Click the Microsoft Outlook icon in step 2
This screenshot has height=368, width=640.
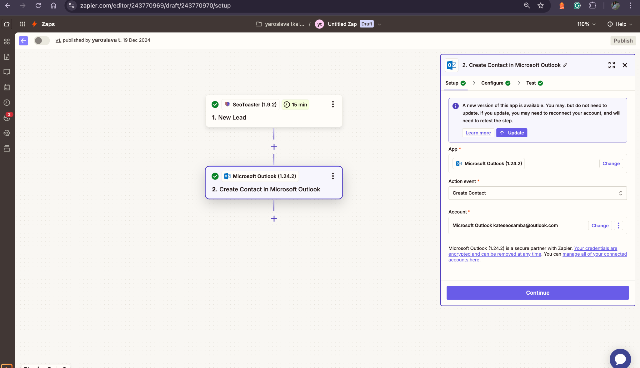(x=227, y=176)
